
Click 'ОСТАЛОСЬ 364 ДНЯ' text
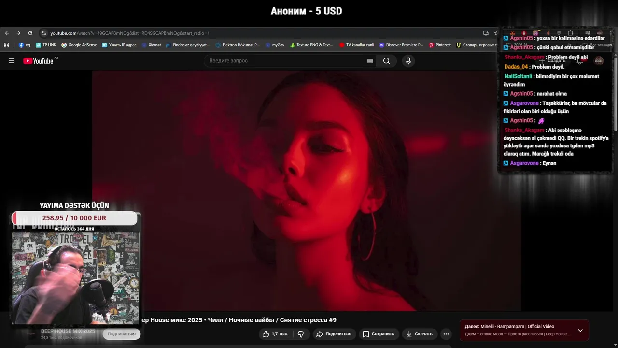click(x=74, y=229)
